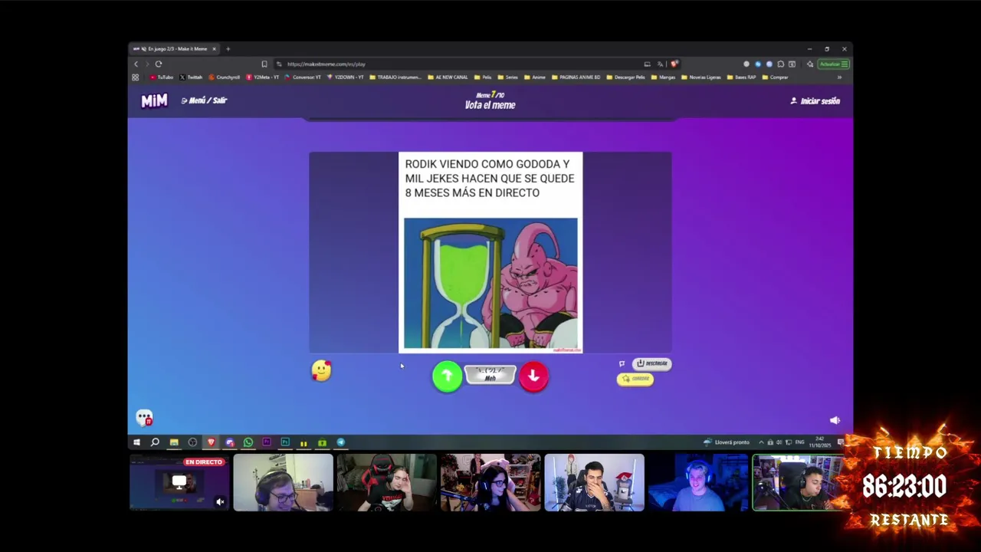Screen dimensions: 981x552
Task: Open a new browser tab
Action: [228, 49]
